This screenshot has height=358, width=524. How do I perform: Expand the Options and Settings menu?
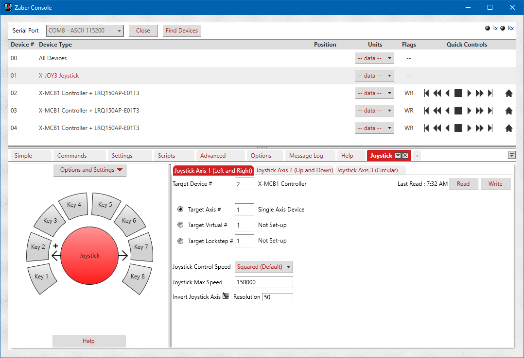coord(90,170)
